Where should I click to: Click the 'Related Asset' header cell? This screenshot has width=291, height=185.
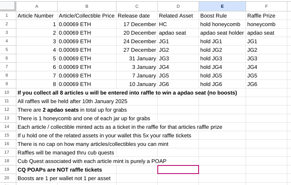pyautogui.click(x=178, y=15)
